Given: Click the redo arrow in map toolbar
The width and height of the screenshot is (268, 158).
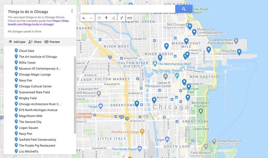Looking at the screenshot, I should 91,18.
